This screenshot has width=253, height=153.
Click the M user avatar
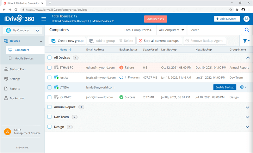246,19
